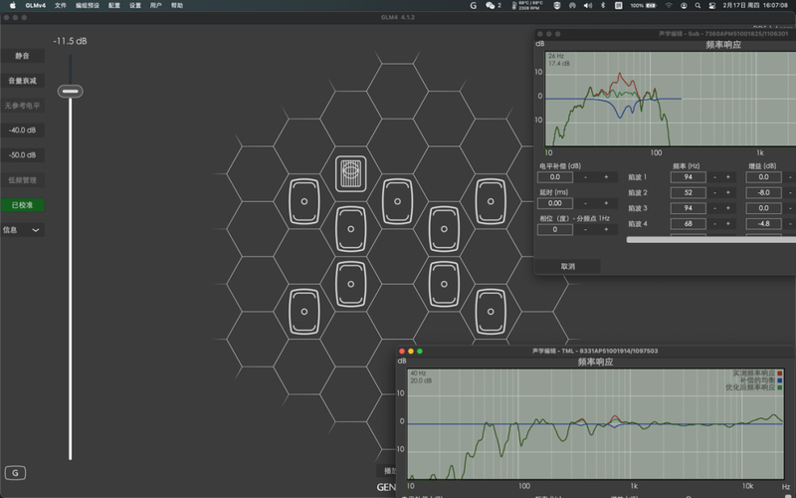The height and width of the screenshot is (498, 796).
Task: Open the 配置 menu
Action: click(x=114, y=5)
